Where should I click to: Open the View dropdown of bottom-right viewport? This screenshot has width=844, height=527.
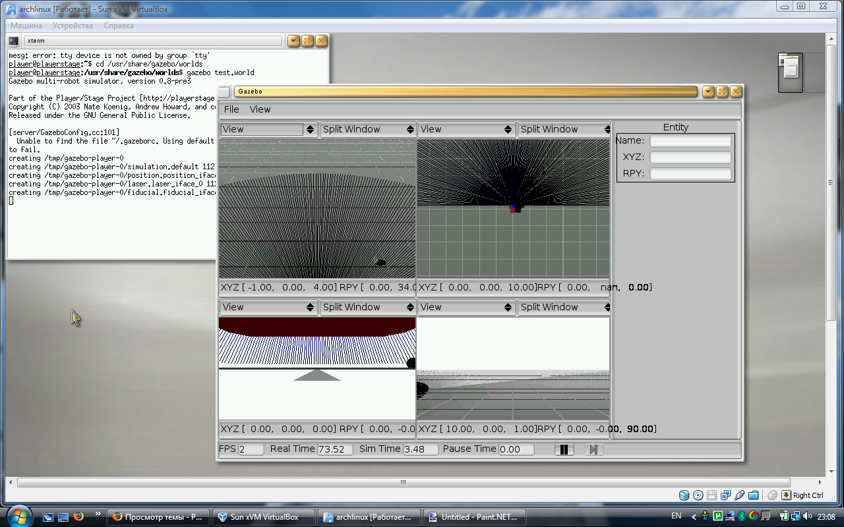[x=466, y=308]
